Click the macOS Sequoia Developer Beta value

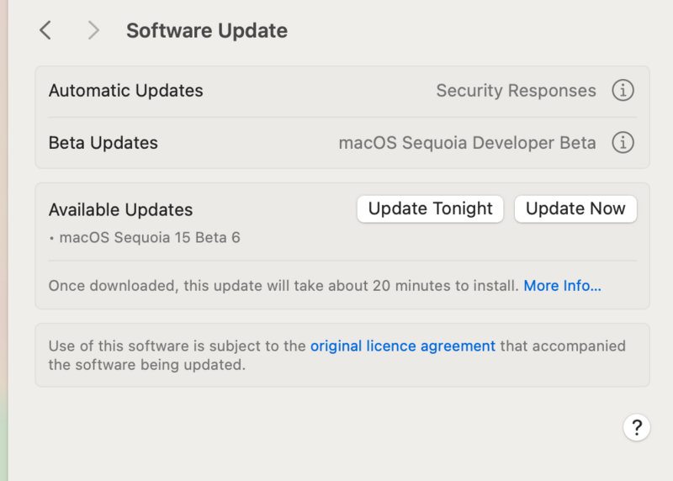(467, 143)
